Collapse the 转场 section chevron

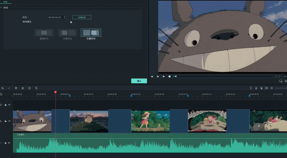1,7
